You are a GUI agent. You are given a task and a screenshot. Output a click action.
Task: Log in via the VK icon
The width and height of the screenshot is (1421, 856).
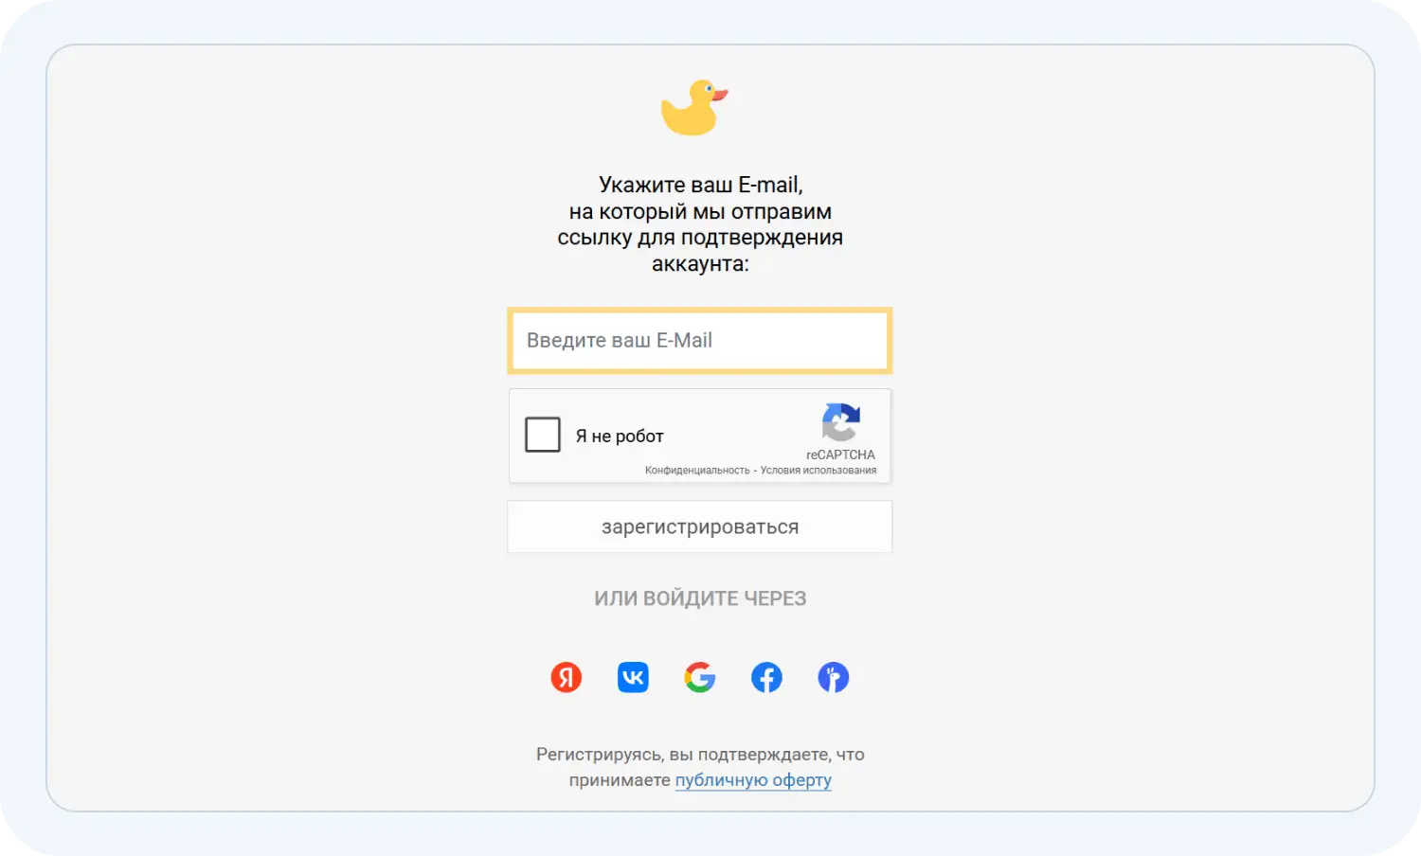coord(633,677)
